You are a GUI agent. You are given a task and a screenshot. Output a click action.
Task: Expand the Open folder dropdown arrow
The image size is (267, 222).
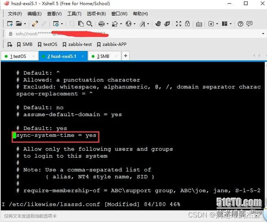25,24
